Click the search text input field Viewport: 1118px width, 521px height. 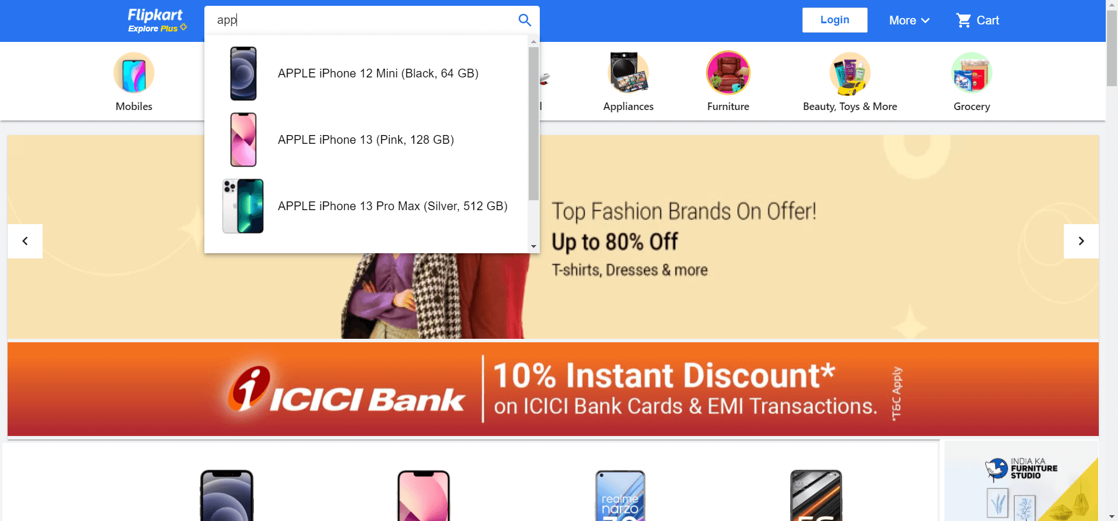point(361,20)
